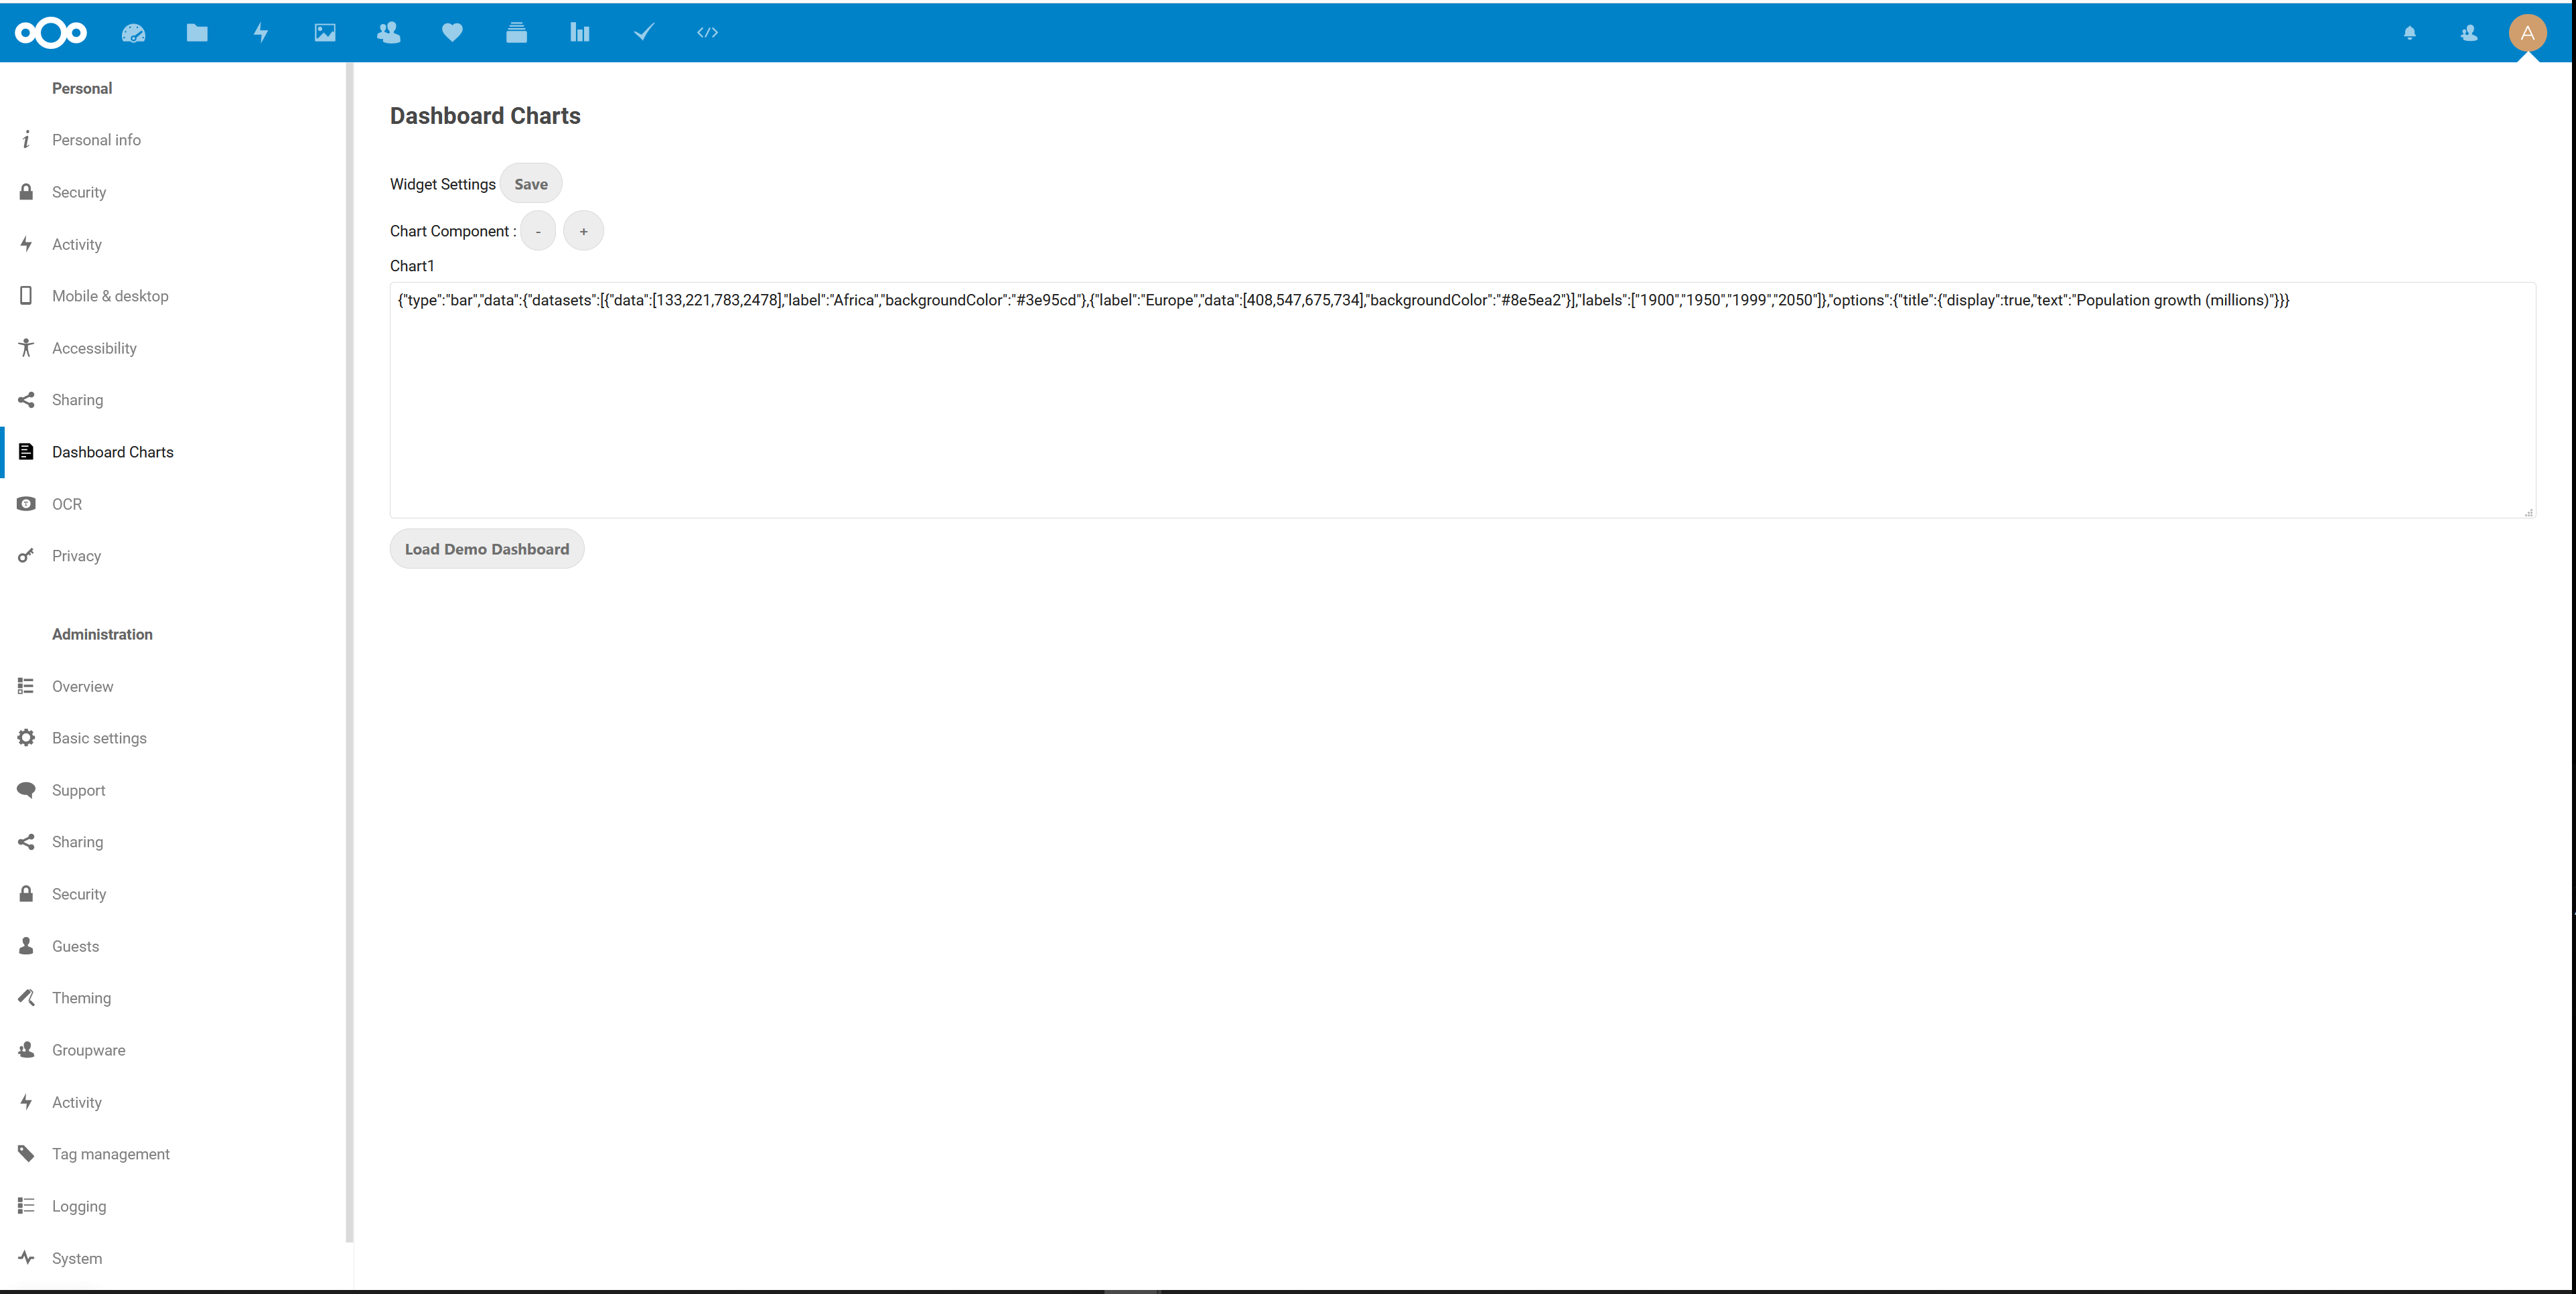Viewport: 2576px width, 1294px height.
Task: Click the notifications bell icon
Action: 2410,33
